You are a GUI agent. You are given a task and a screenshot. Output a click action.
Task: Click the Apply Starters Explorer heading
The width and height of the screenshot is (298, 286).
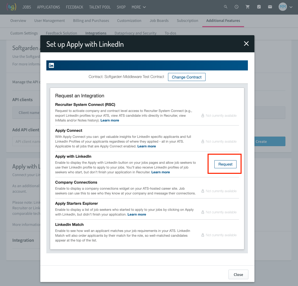click(76, 203)
